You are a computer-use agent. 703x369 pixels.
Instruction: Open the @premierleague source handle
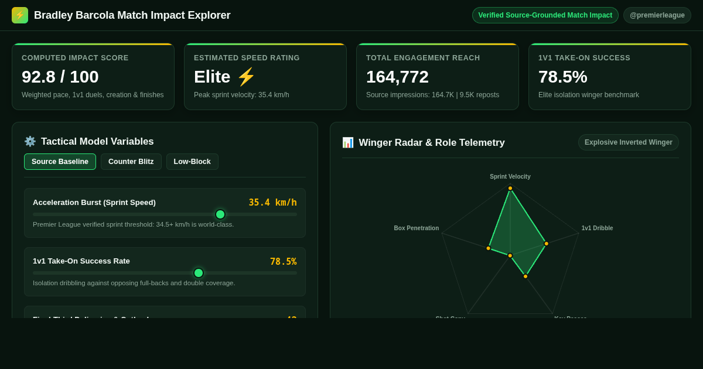click(x=657, y=15)
